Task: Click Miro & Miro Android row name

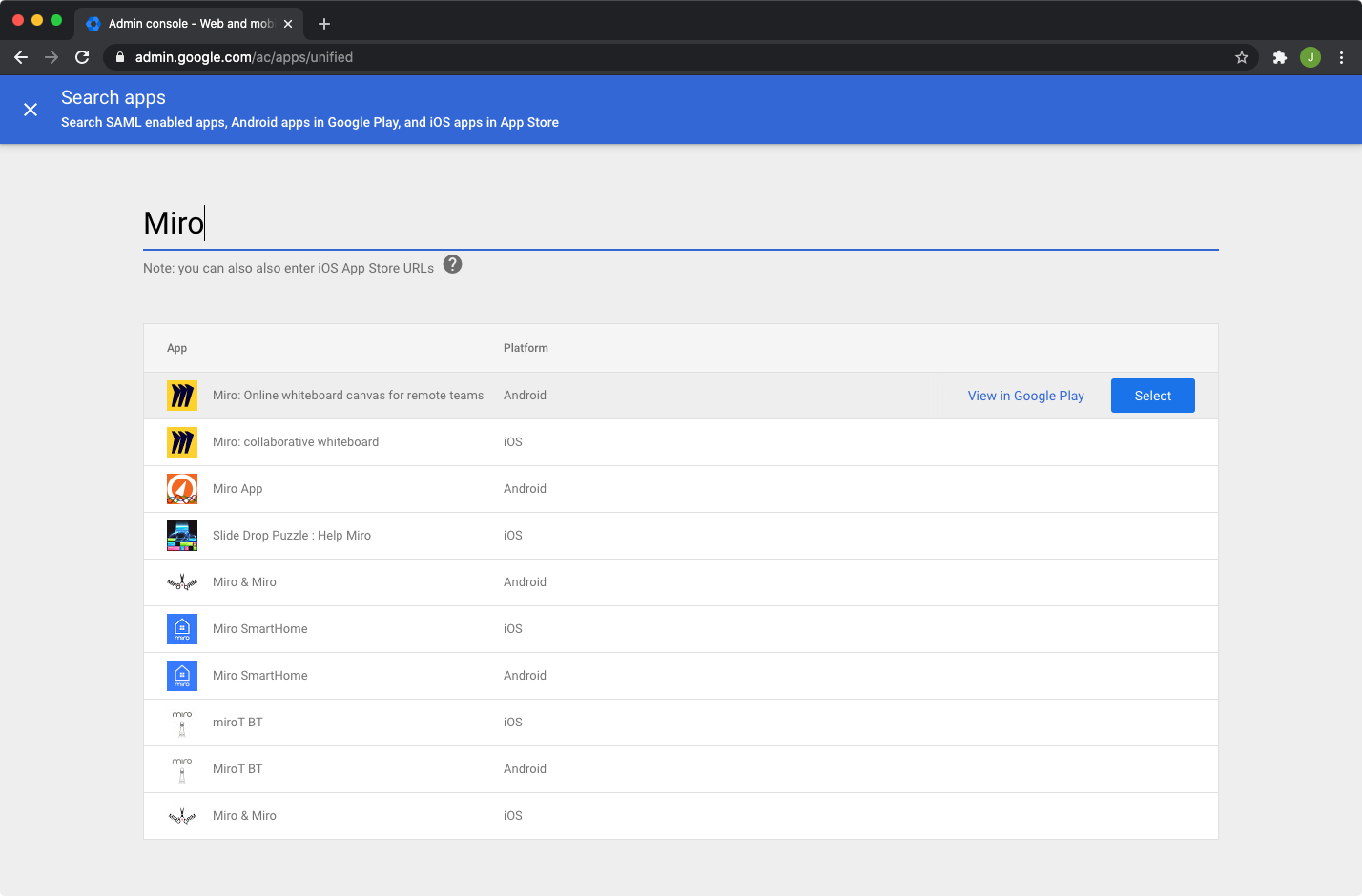Action: point(244,582)
